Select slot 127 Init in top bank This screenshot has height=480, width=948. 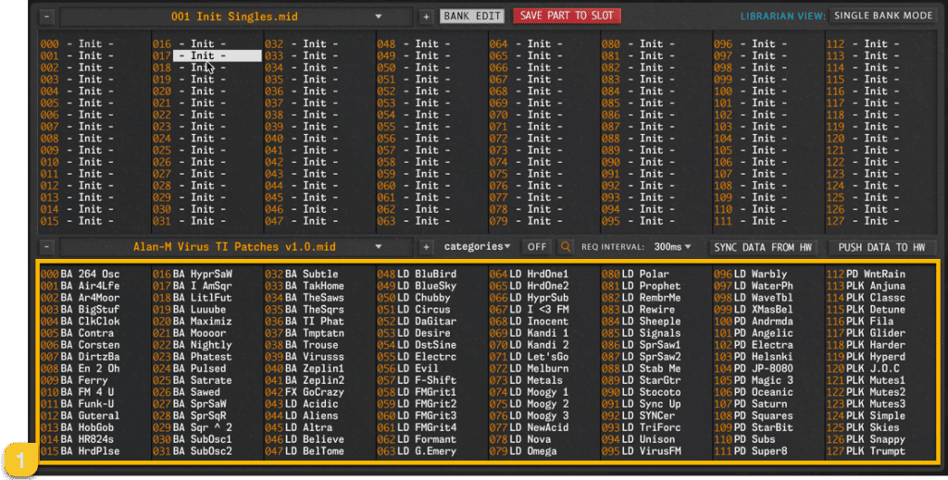863,221
